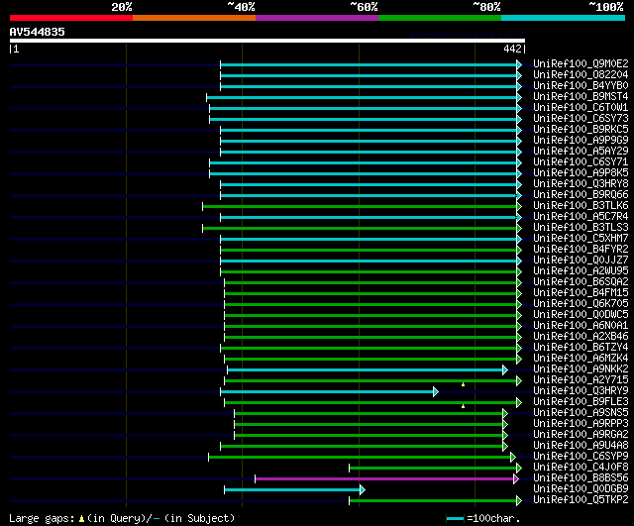The width and height of the screenshot is (634, 526).
Task: Click the orange ~40% legend segment
Action: coord(194,18)
